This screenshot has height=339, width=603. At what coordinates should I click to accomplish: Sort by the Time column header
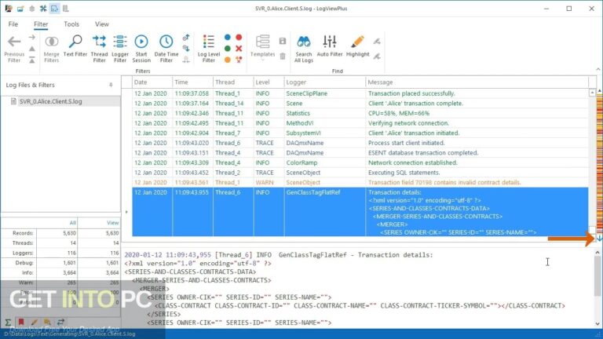click(192, 82)
